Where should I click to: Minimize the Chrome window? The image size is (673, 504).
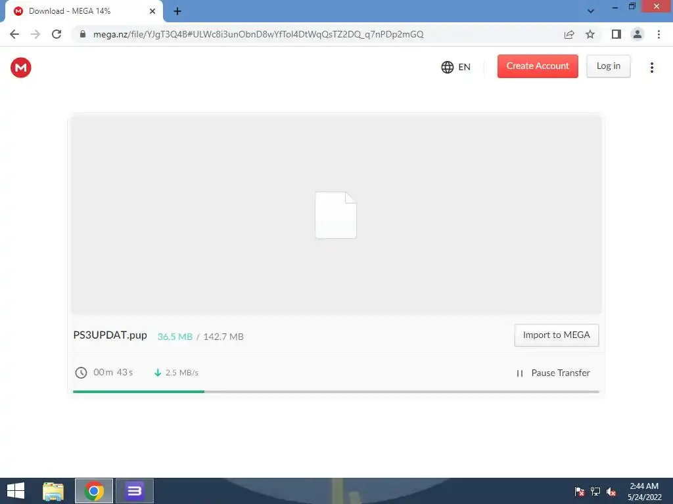[x=615, y=7]
